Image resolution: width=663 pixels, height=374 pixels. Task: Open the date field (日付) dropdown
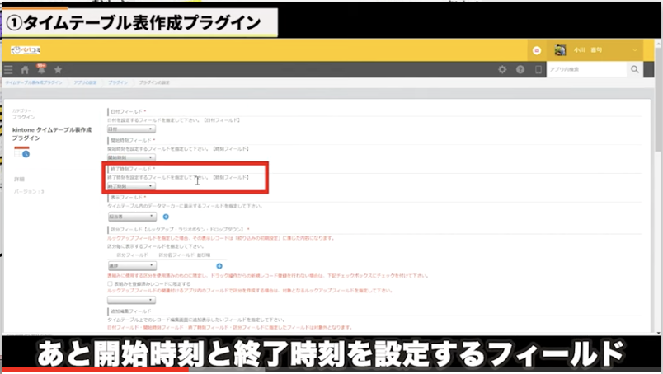(131, 129)
